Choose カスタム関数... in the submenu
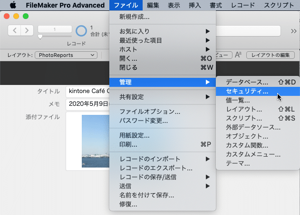 point(258,146)
